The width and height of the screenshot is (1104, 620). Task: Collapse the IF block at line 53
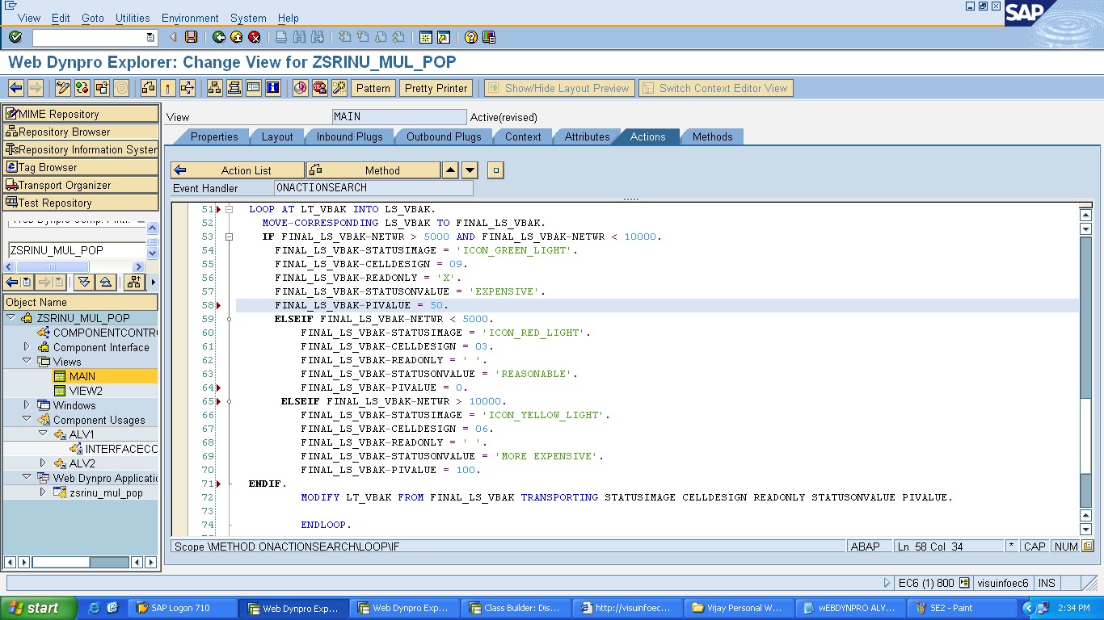point(230,237)
